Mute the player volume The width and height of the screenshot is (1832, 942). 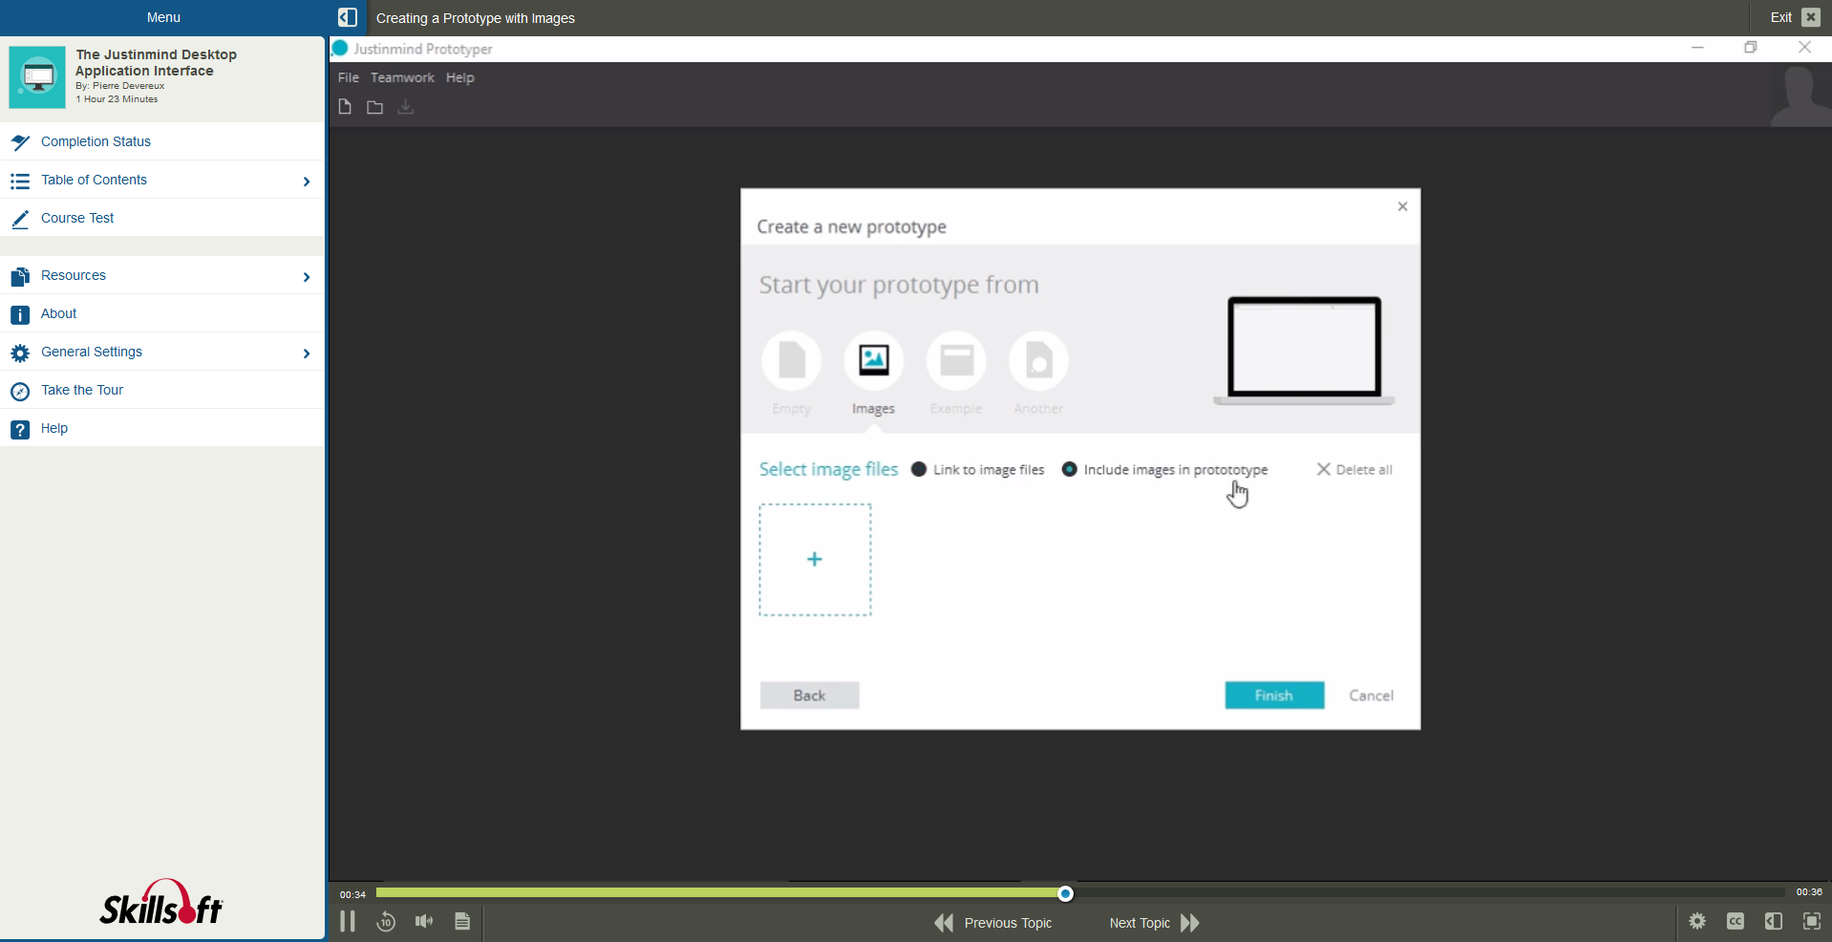424,921
